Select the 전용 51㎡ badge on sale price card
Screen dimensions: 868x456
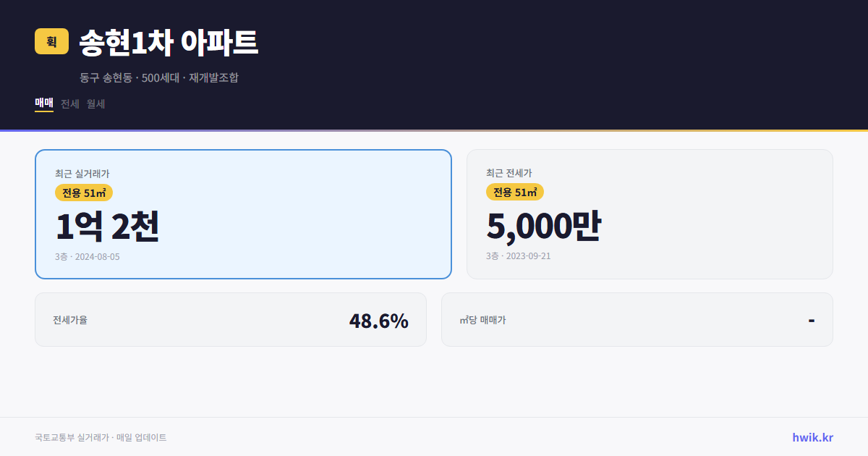82,193
